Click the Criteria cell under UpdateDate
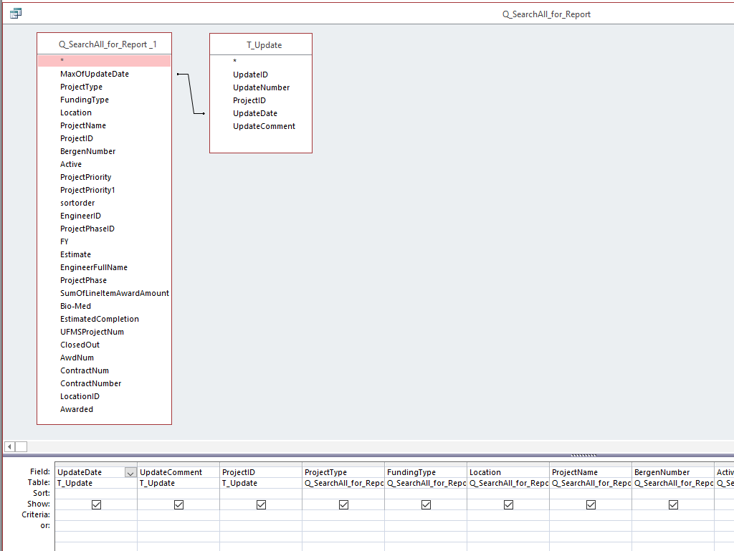 [x=96, y=515]
